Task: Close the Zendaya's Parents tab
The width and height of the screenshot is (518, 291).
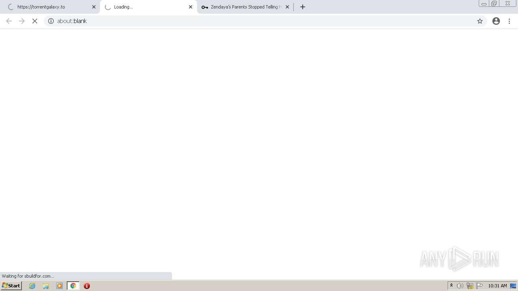Action: (x=287, y=7)
